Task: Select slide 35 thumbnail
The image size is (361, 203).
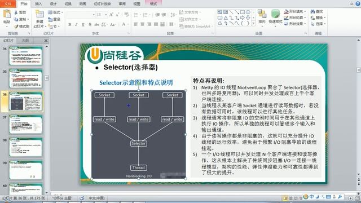Action: 25,79
